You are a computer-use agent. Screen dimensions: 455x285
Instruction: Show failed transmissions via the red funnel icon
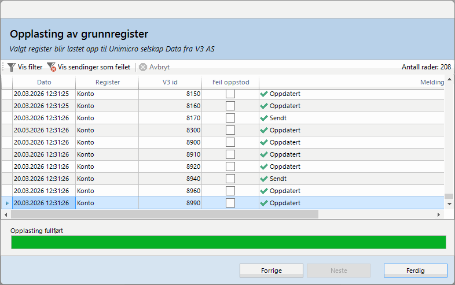click(51, 67)
